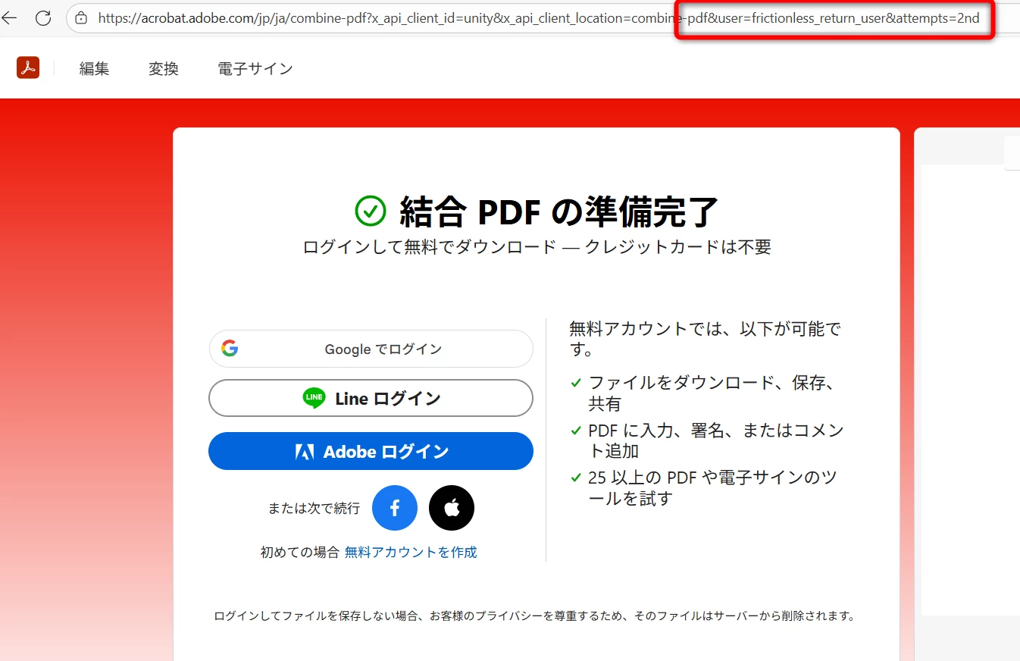View site info via the lock icon
1020x661 pixels.
[81, 17]
